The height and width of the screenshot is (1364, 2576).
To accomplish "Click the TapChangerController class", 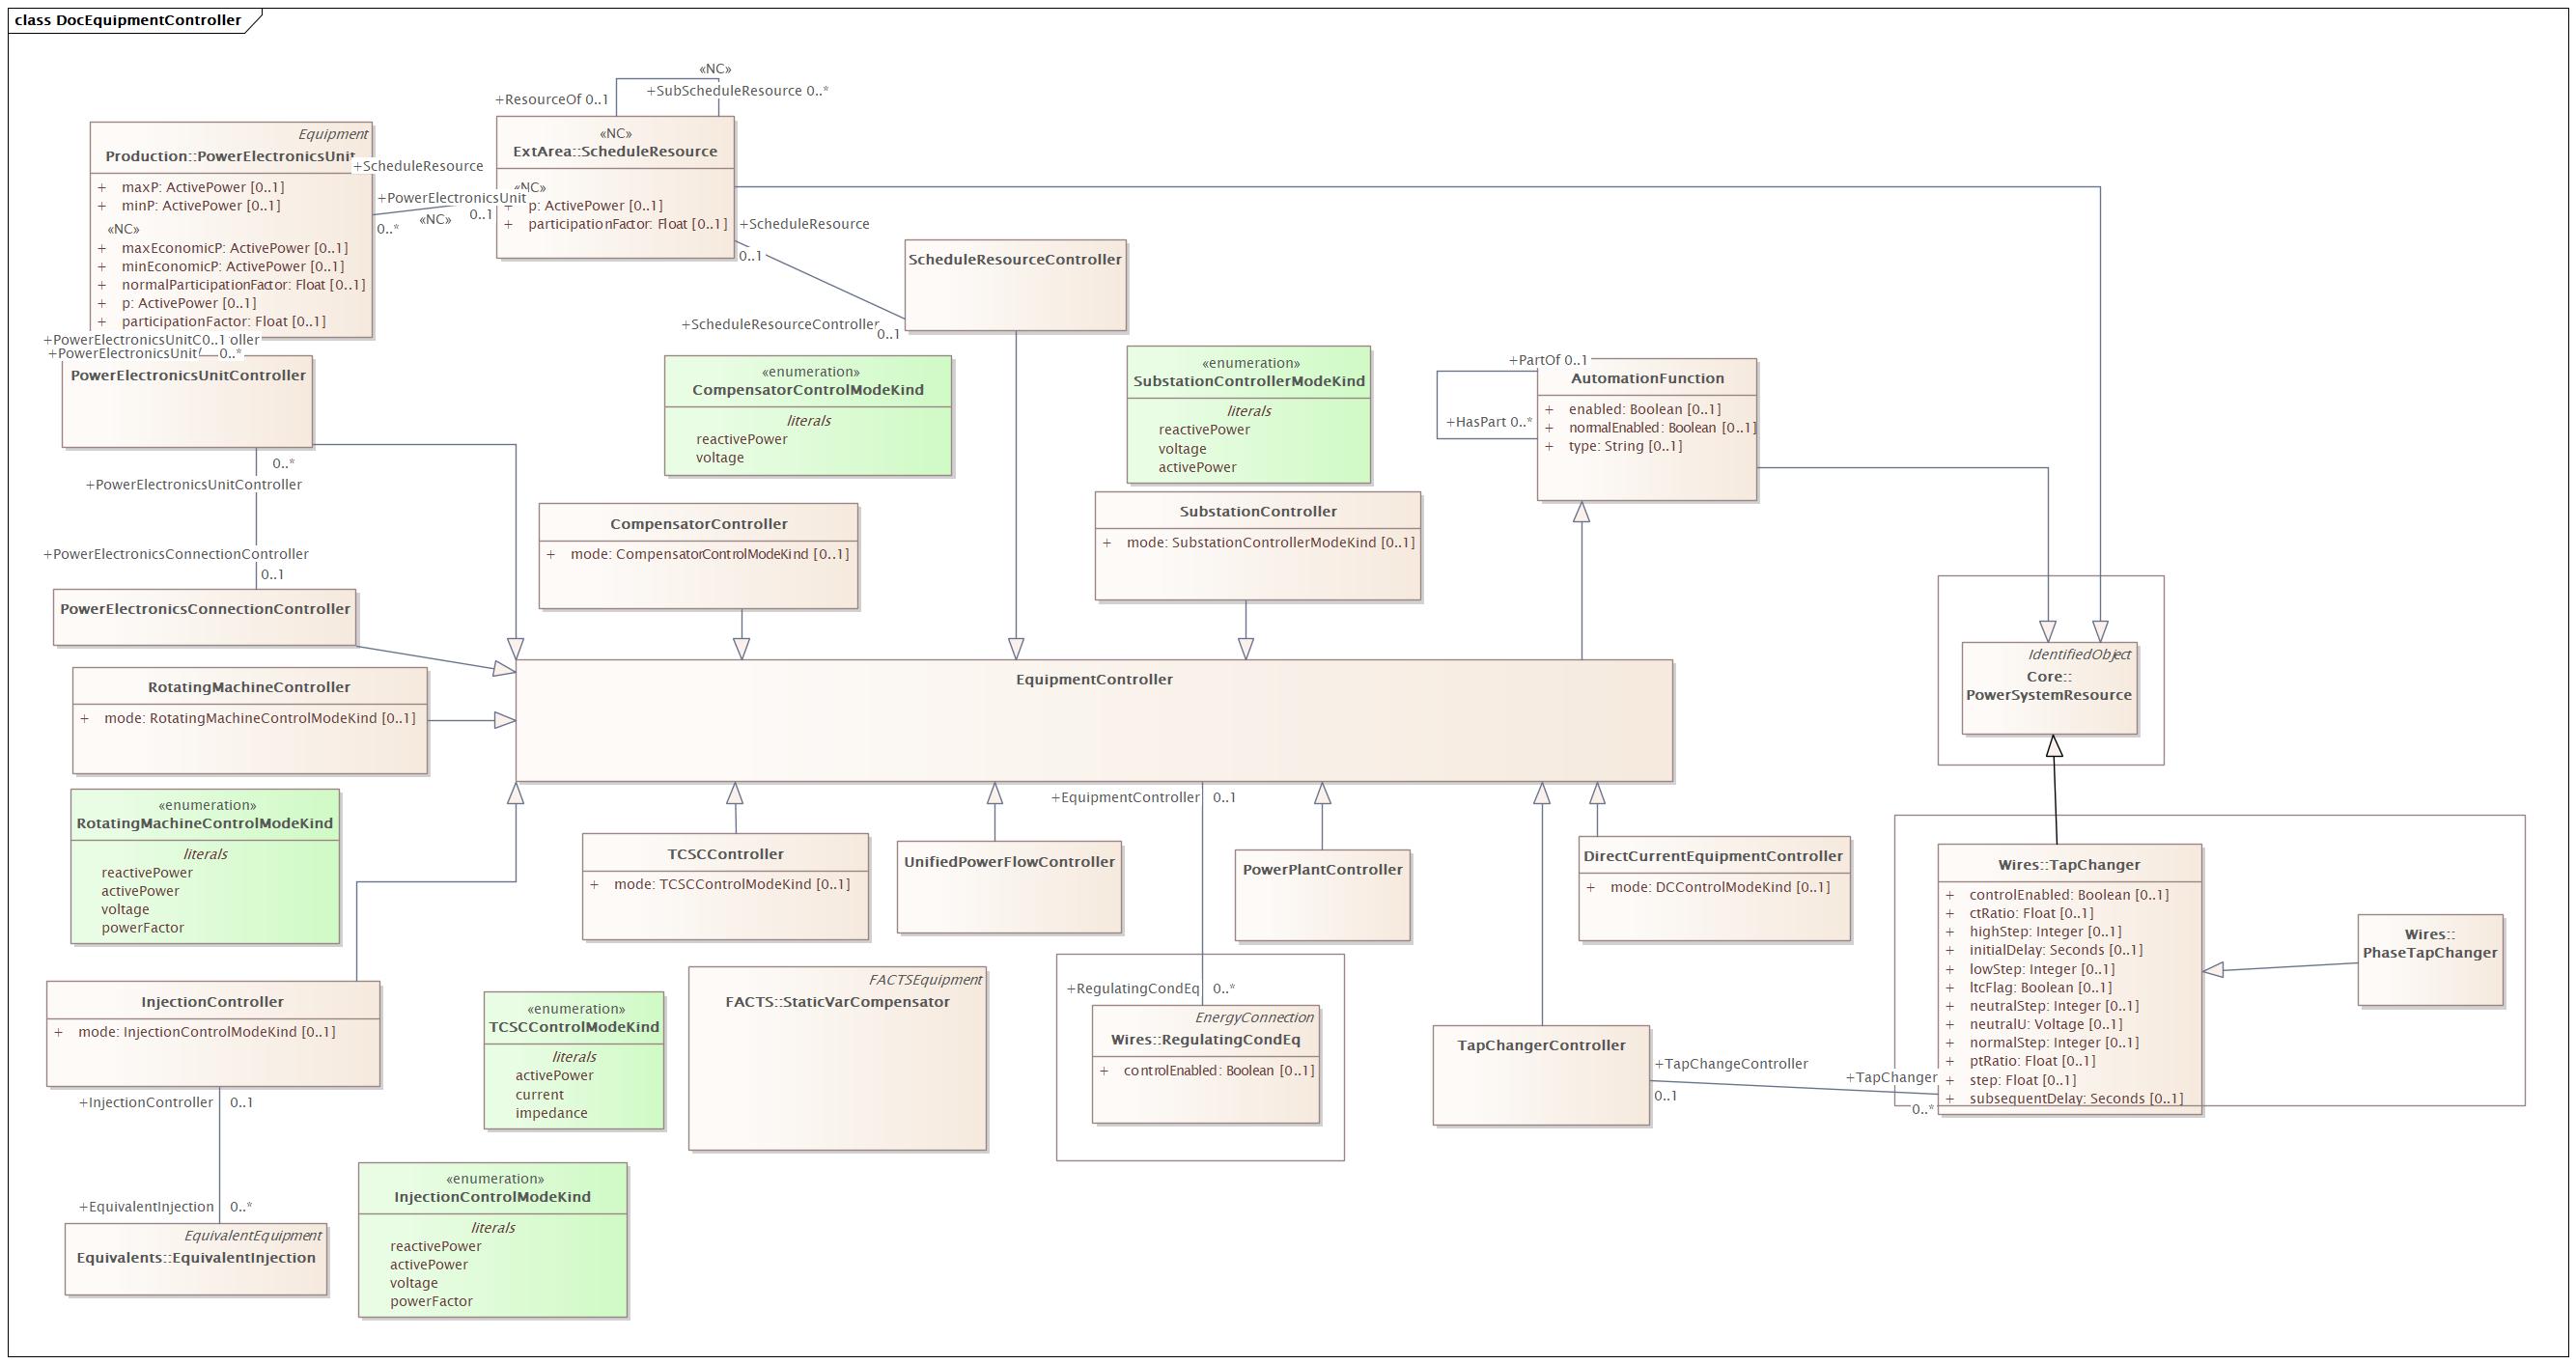I will [x=1543, y=1045].
